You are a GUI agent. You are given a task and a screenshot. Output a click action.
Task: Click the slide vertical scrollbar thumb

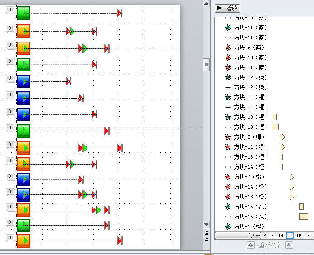click(x=206, y=65)
